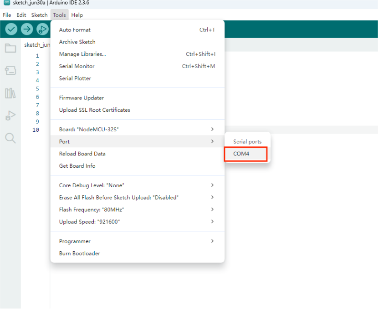This screenshot has width=378, height=309.
Task: Open the Sketch menu in menu bar
Action: pos(39,15)
